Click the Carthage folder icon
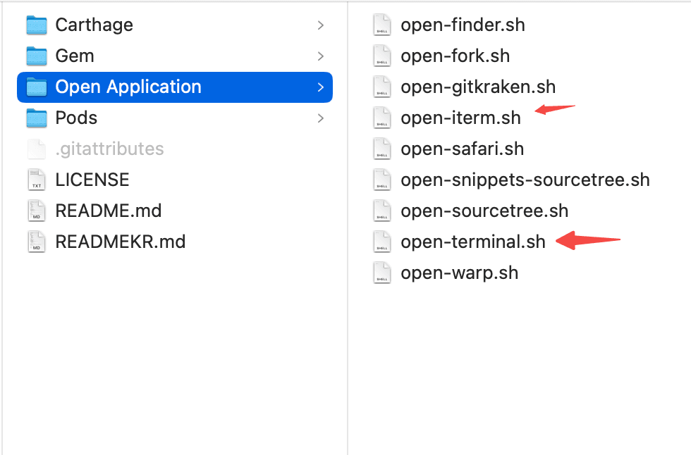 [36, 25]
